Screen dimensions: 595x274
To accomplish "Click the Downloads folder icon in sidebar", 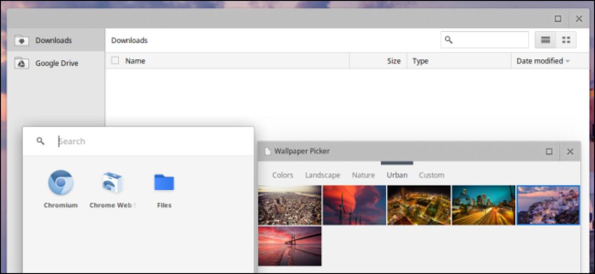I will point(21,41).
